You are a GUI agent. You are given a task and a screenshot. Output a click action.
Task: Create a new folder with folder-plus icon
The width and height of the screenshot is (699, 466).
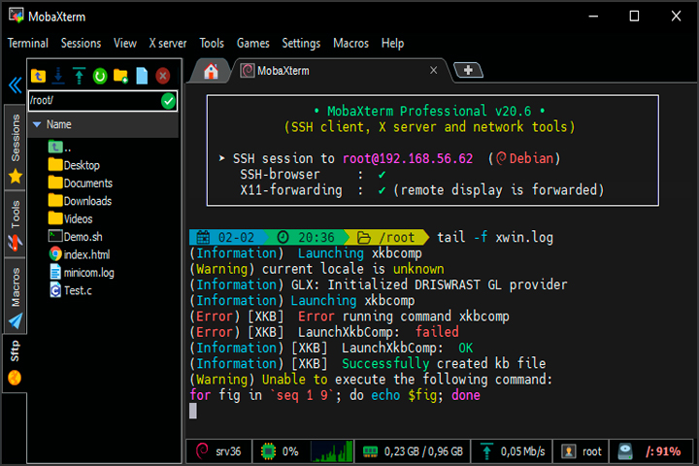click(120, 76)
